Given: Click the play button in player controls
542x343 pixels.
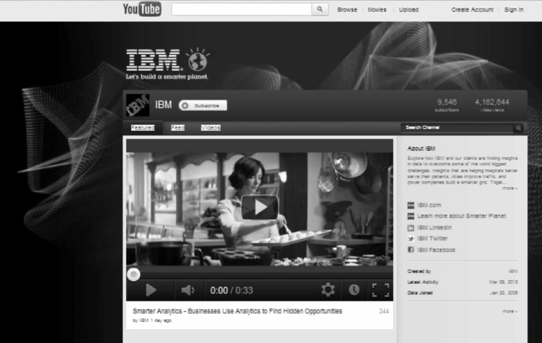Looking at the screenshot, I should [151, 290].
